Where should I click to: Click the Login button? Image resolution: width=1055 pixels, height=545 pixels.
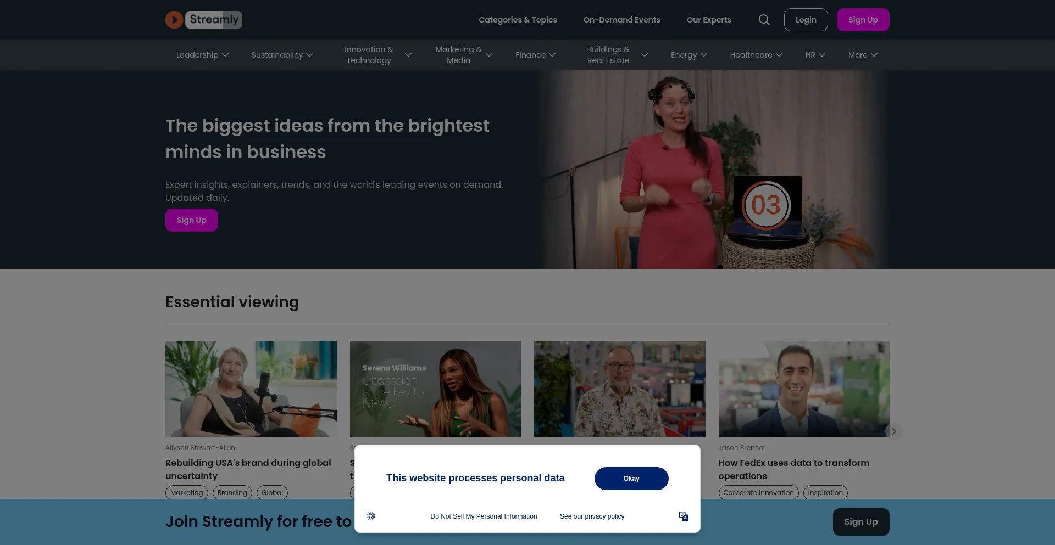[x=806, y=20]
